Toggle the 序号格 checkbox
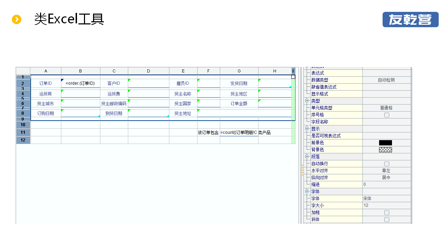 tap(386, 115)
